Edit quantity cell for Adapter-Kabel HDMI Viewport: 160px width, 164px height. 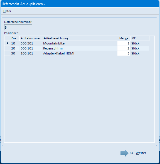124,53
